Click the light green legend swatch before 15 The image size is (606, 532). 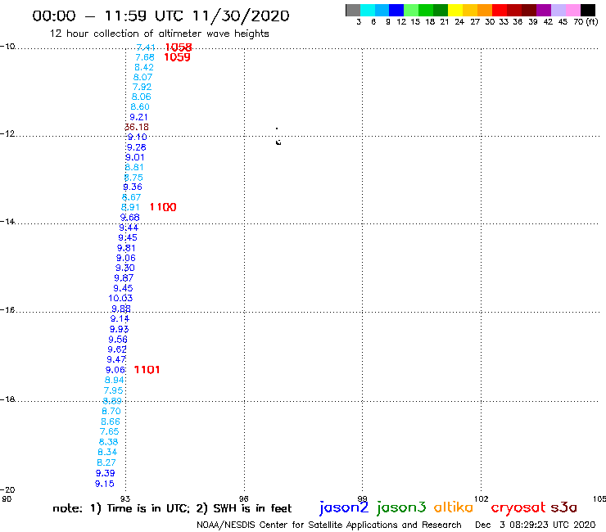point(411,10)
